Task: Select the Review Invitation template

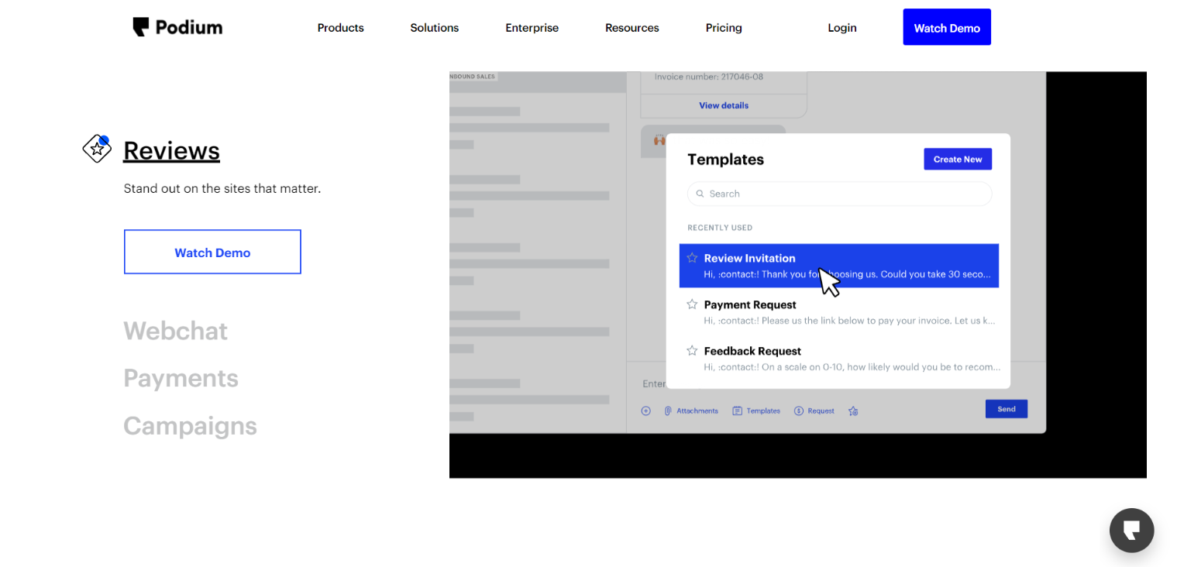Action: [839, 266]
